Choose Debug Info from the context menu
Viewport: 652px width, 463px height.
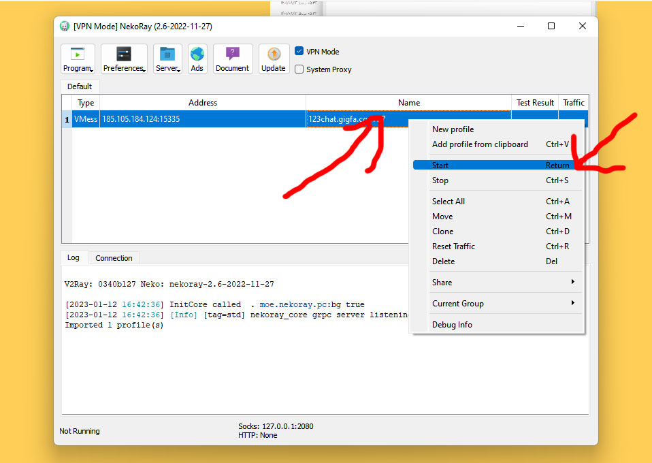[x=452, y=325]
